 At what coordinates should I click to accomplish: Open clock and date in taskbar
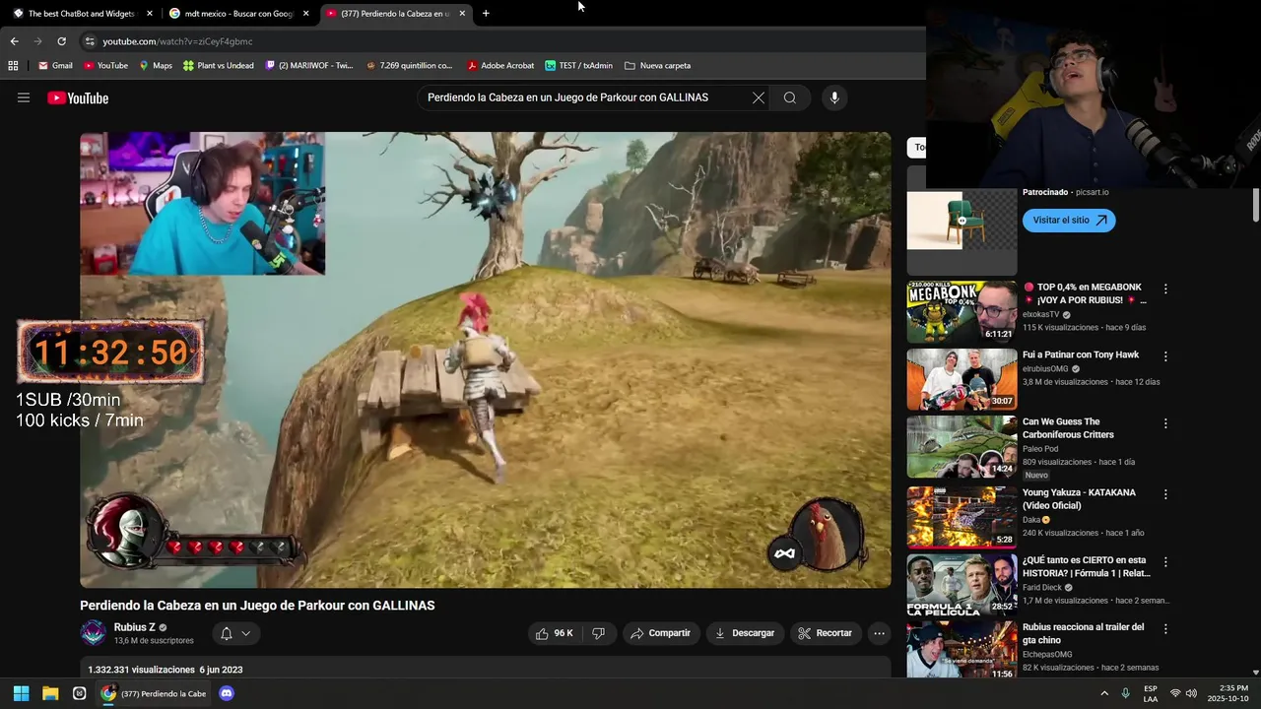click(1228, 693)
